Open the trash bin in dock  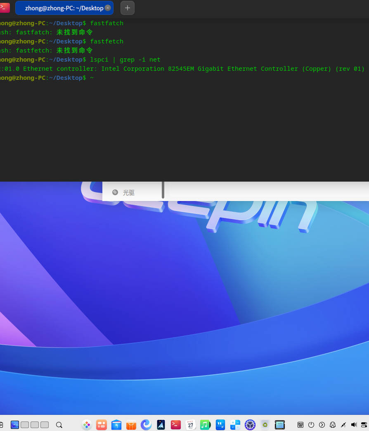(265, 425)
